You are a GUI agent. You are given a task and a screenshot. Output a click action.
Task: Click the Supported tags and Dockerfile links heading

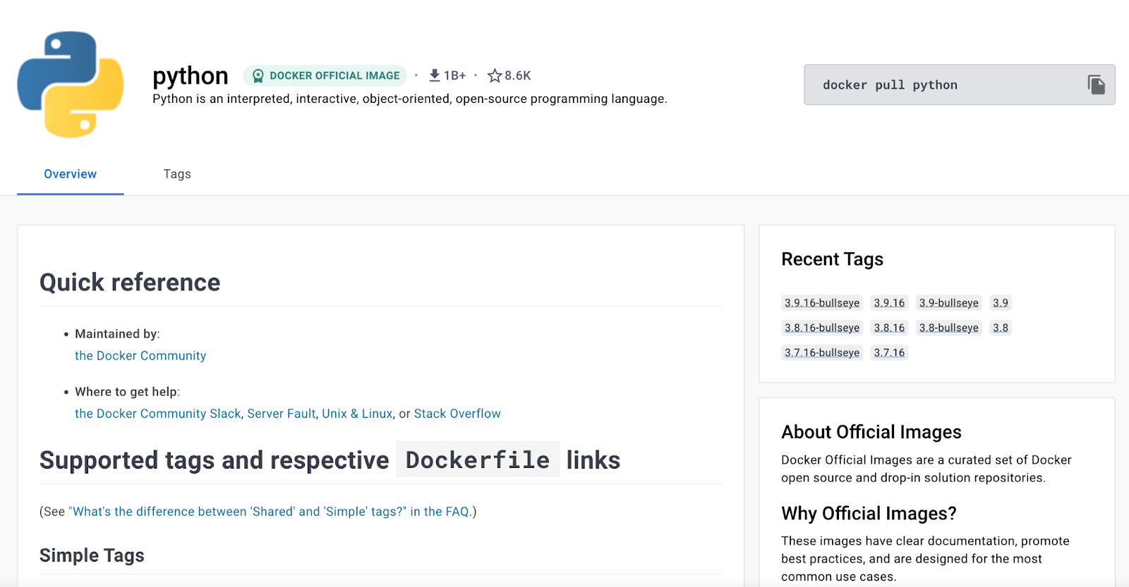pos(330,460)
